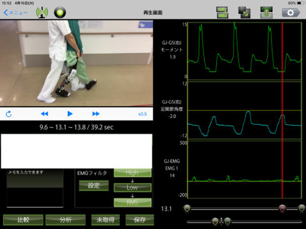Tap the gait video frame
The width and height of the screenshot is (306, 229).
click(76, 63)
